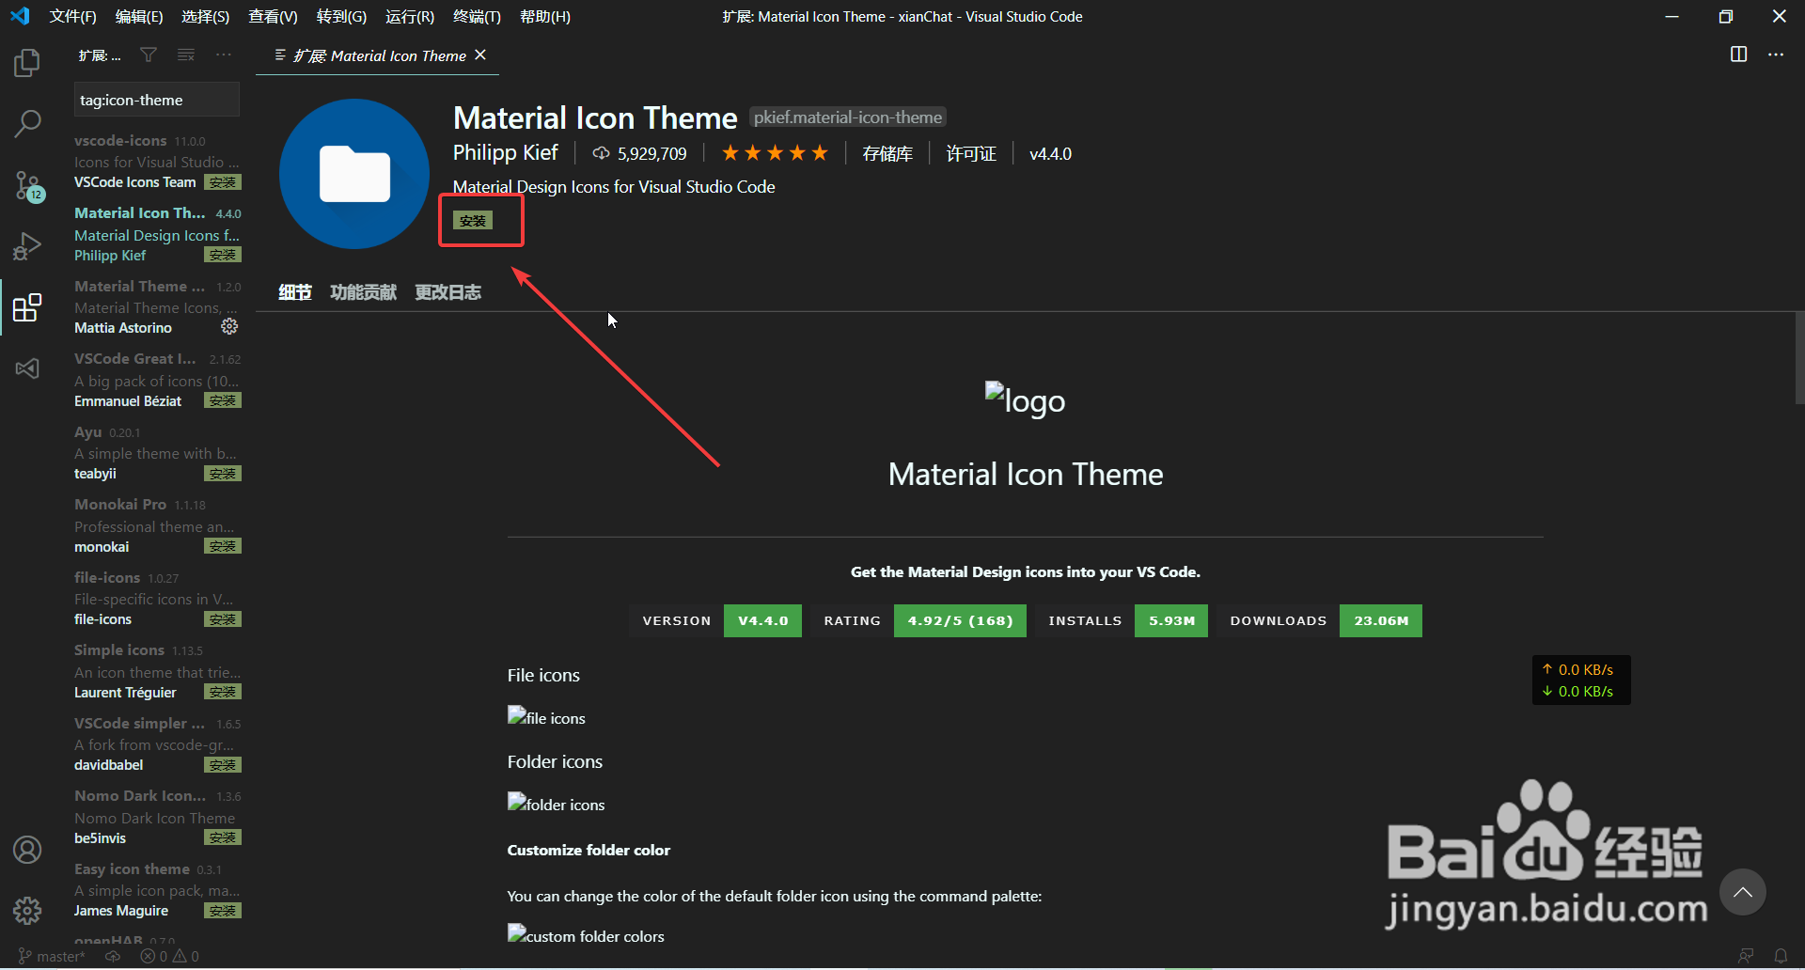Click the five-star rating of the extension
1805x970 pixels.
(x=775, y=153)
